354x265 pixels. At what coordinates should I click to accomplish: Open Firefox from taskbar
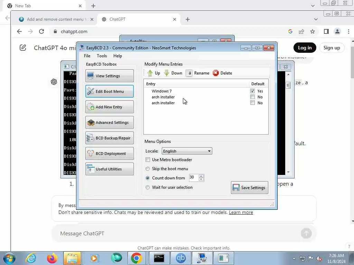pos(52,258)
